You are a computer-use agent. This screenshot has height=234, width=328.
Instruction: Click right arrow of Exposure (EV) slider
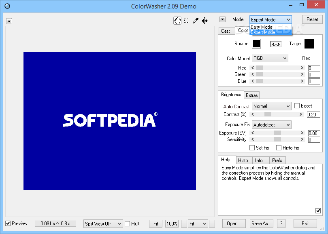pos(302,133)
